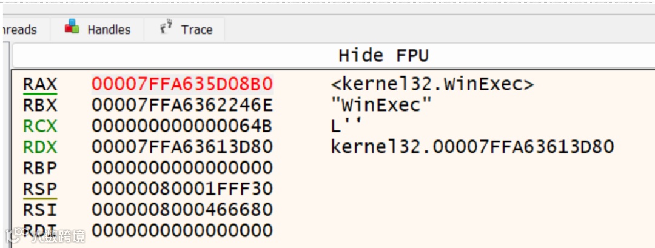
Task: Open the partially visible Threads tab
Action: pyautogui.click(x=26, y=29)
